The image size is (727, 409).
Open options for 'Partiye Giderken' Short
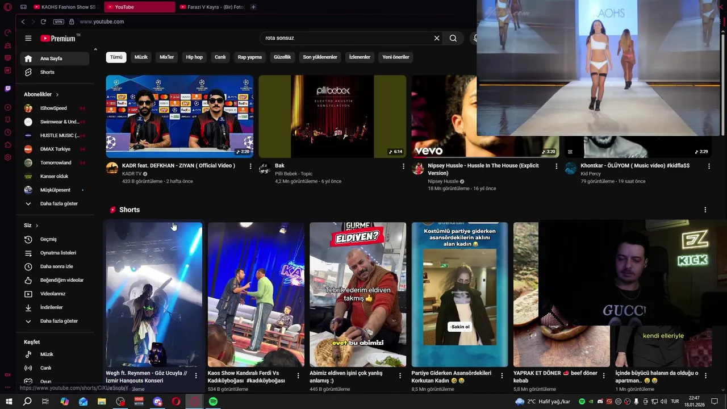pyautogui.click(x=502, y=375)
